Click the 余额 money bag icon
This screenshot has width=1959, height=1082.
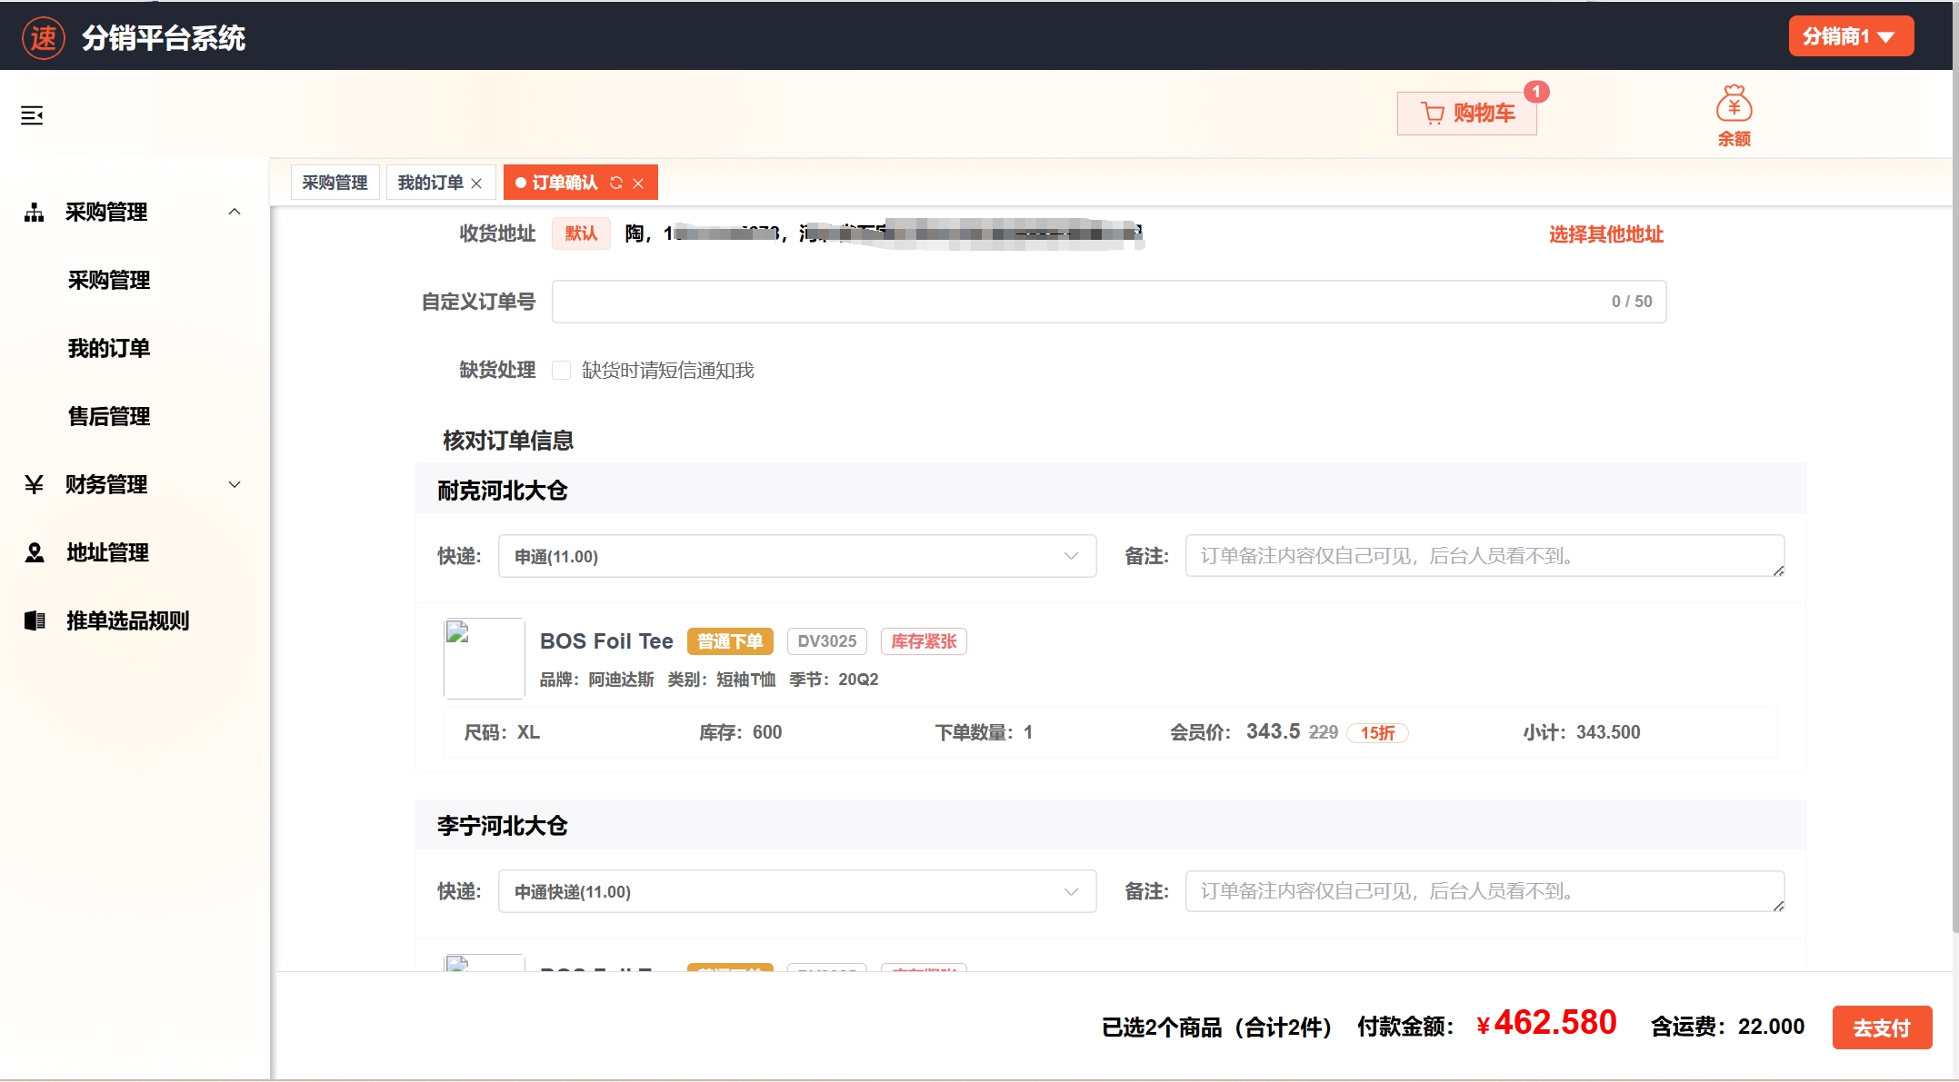(1734, 105)
